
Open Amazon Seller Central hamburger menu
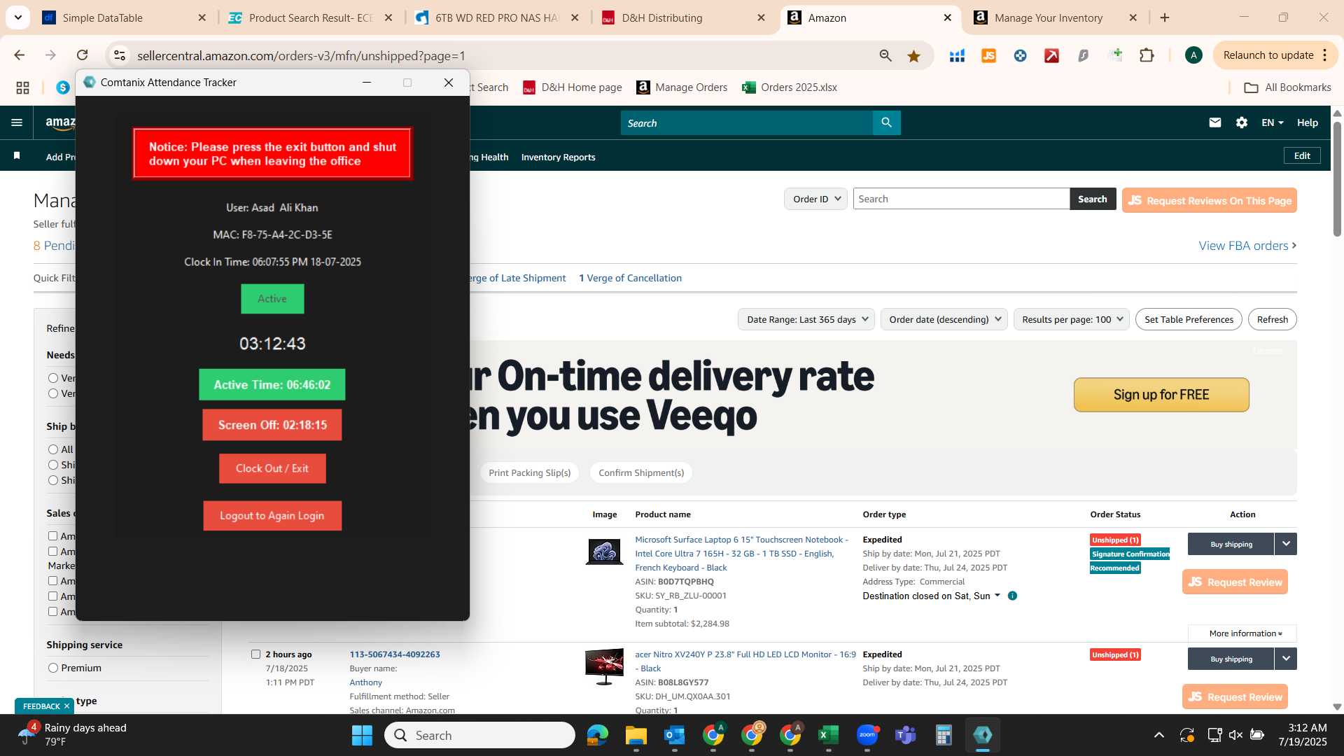point(17,122)
